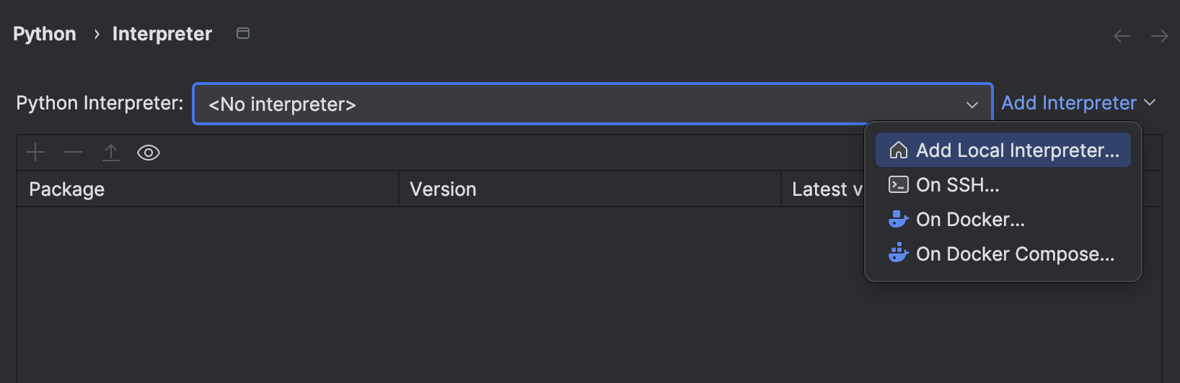
Task: Click the upgrade package arrow icon
Action: (x=111, y=153)
